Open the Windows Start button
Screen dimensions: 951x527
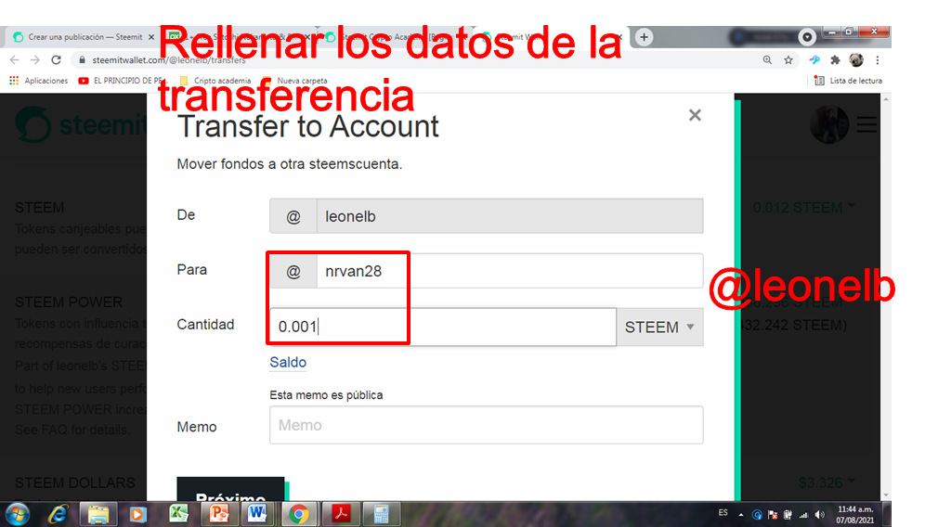18,514
